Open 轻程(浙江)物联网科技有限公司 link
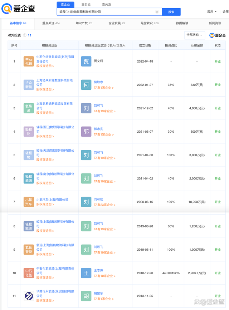Viewport: 229px width, 310px height. [x=55, y=129]
